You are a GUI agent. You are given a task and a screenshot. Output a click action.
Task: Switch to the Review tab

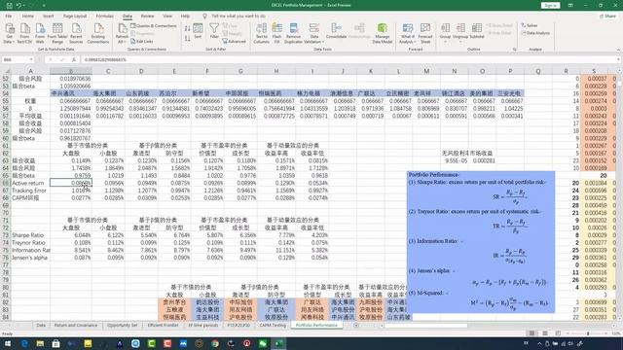click(147, 17)
